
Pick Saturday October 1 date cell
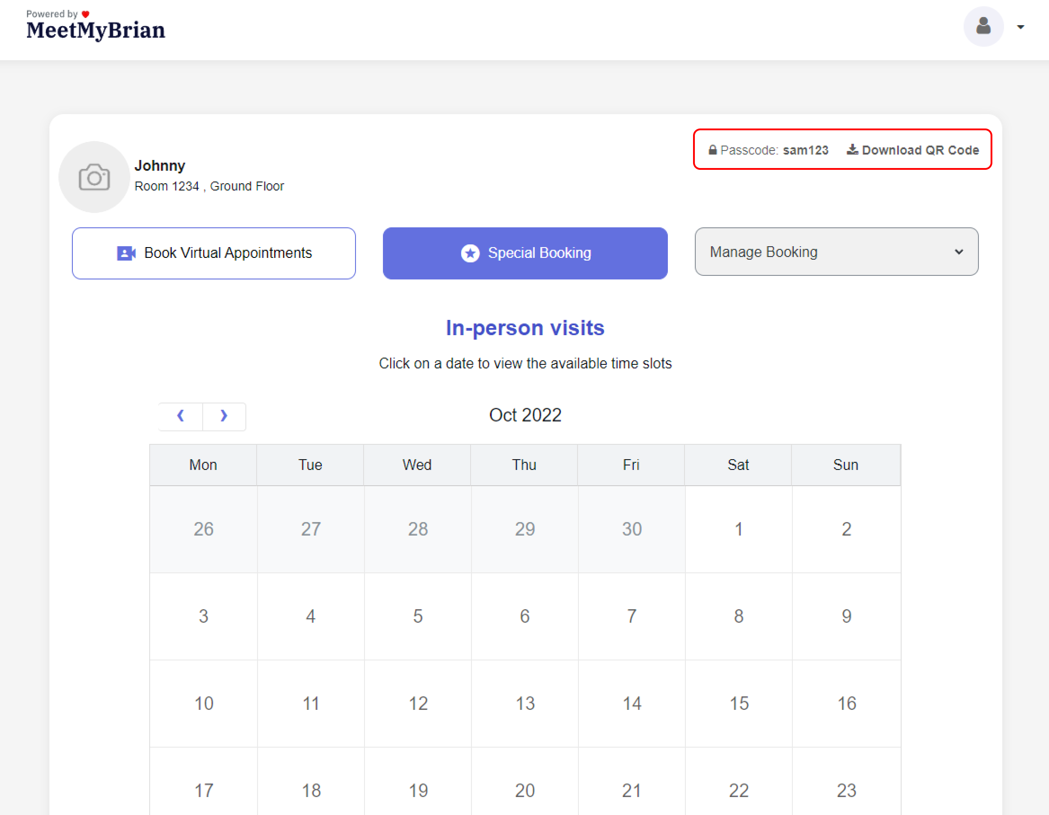tap(738, 529)
